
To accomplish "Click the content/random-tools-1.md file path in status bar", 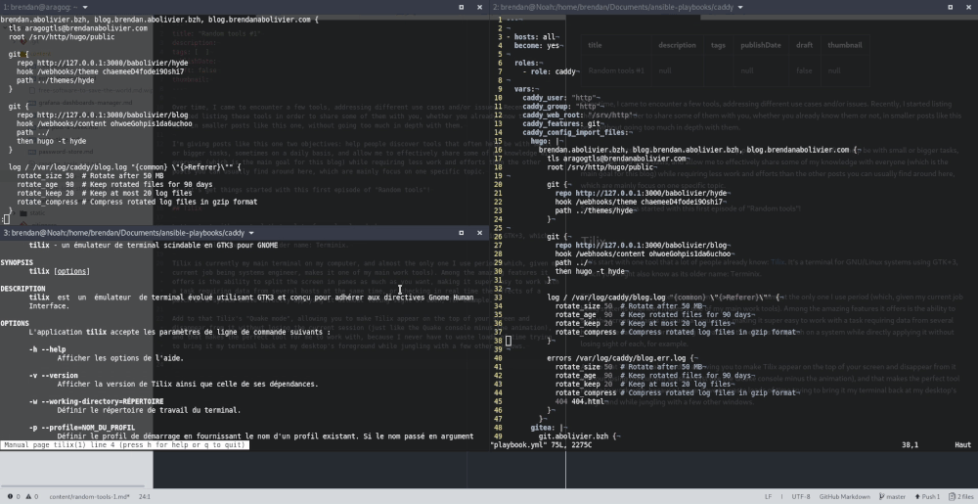I will click(x=89, y=496).
